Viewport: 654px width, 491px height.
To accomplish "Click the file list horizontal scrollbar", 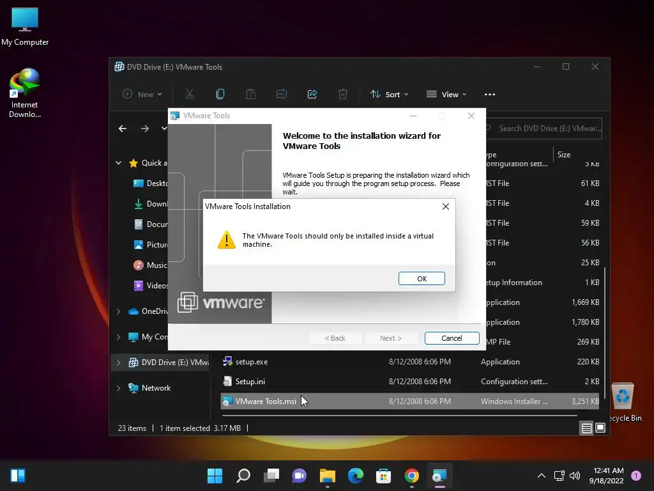I will 399,416.
